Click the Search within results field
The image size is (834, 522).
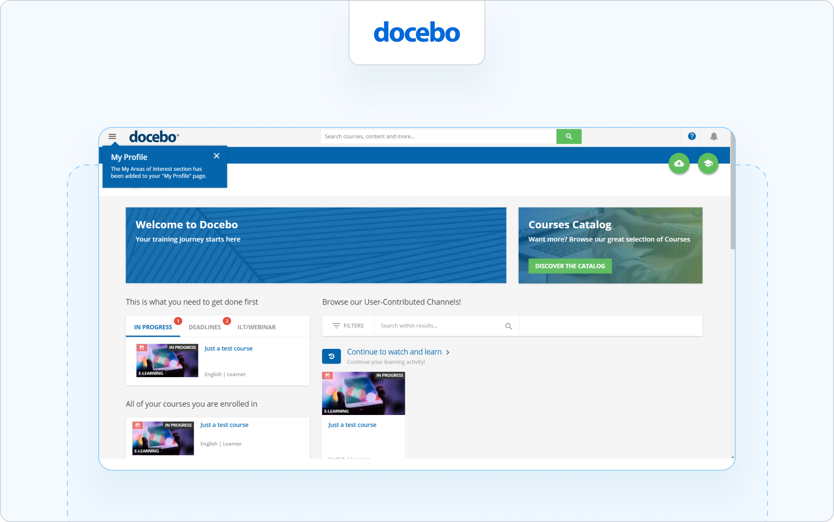tap(439, 326)
